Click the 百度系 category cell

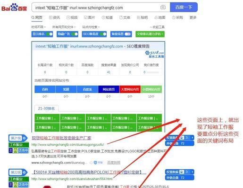[x=87, y=89]
